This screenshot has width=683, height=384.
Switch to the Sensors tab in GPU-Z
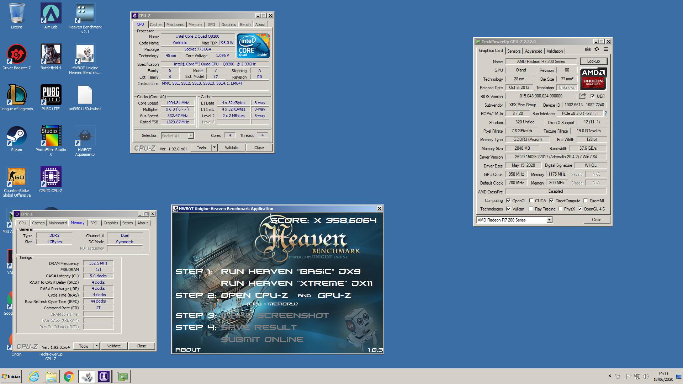(514, 51)
